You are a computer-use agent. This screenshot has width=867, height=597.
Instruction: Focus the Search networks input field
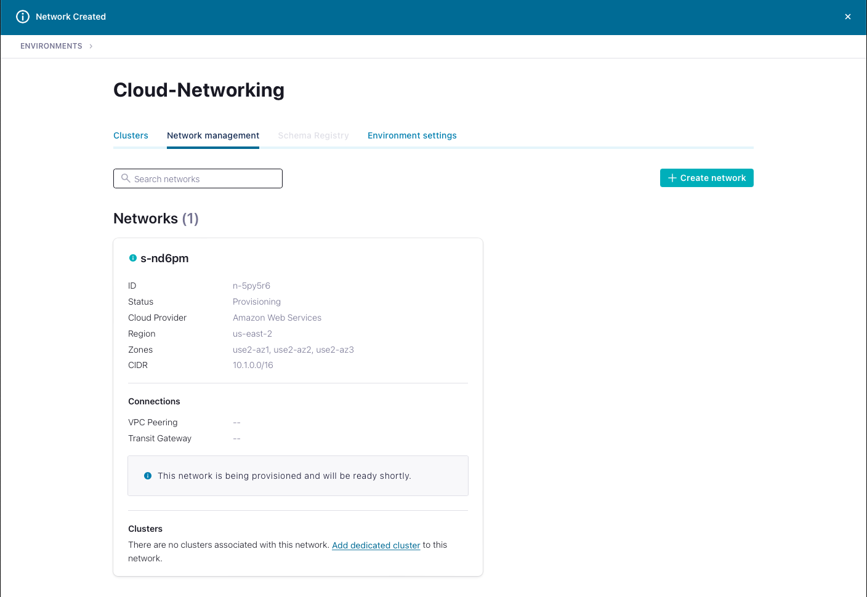[198, 178]
